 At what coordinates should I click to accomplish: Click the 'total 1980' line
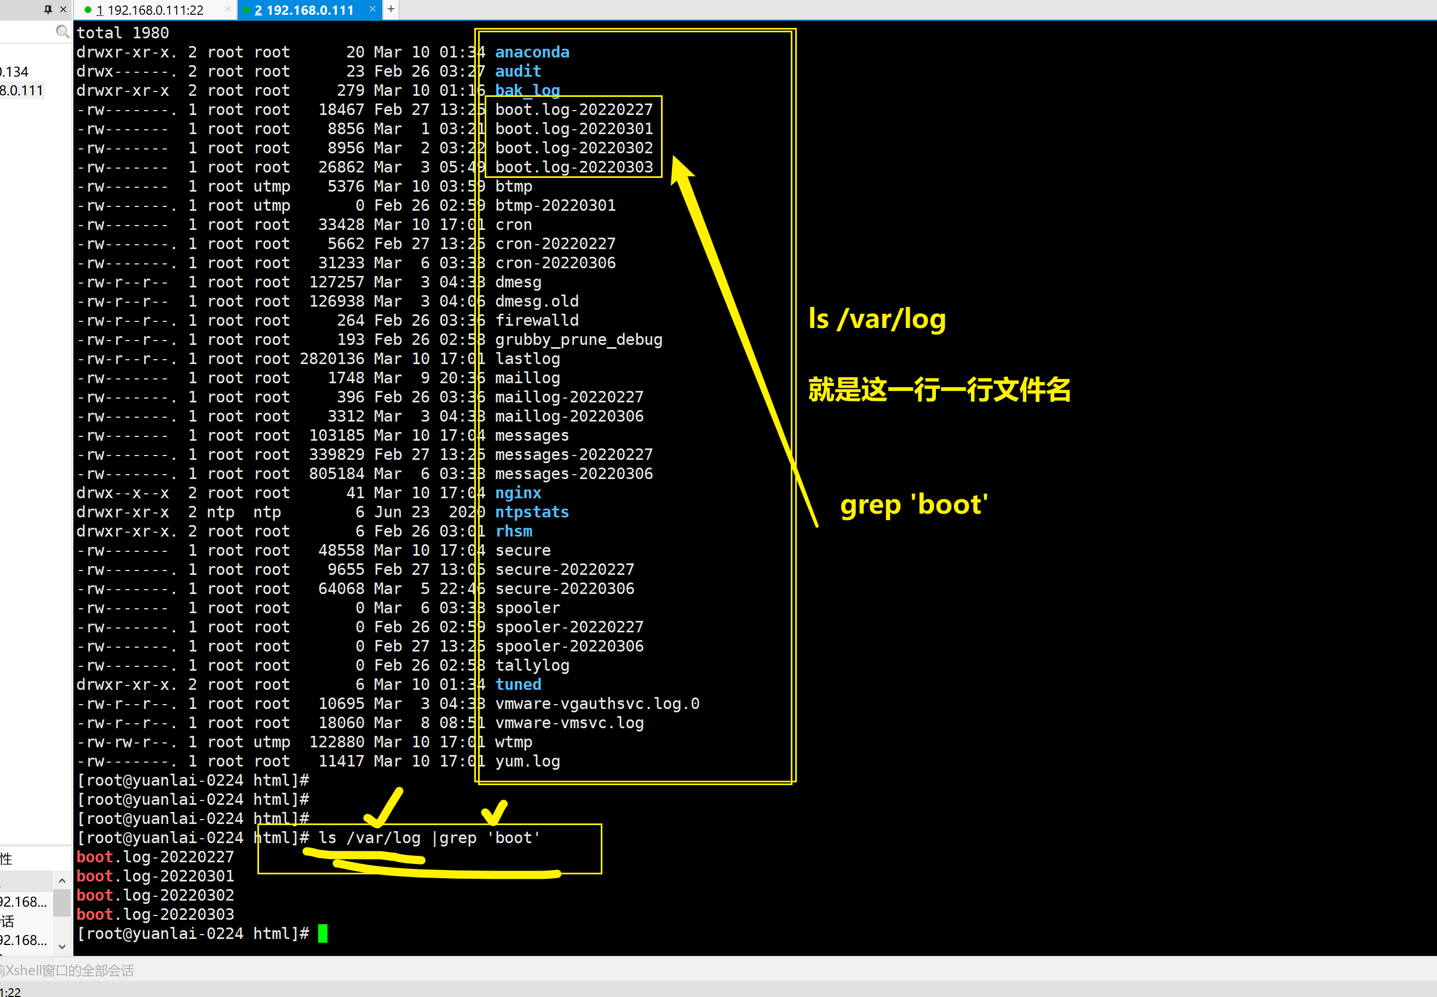123,32
